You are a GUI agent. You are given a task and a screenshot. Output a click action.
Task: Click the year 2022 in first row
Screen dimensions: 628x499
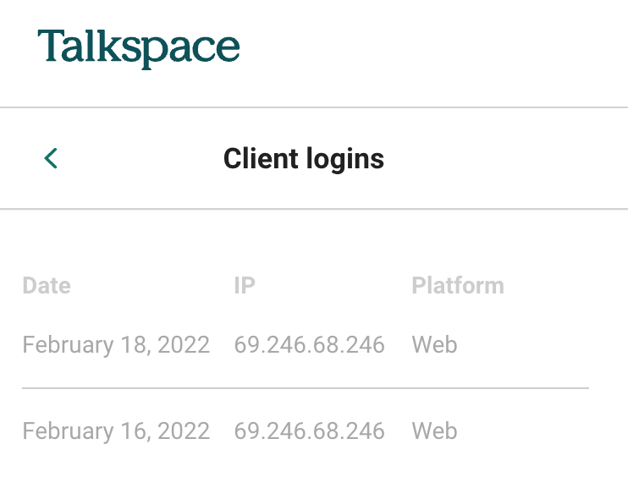click(184, 344)
